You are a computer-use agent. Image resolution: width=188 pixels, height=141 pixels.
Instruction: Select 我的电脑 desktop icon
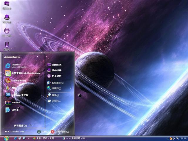7,18
